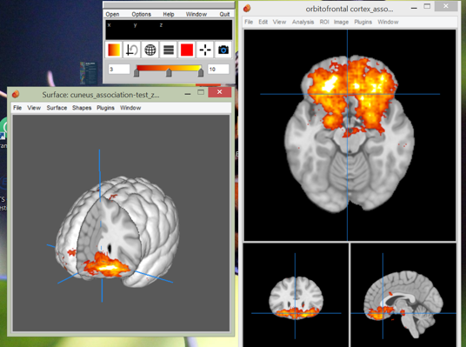466x347 pixels.
Task: Take a snapshot with the camera icon
Action: coord(223,50)
